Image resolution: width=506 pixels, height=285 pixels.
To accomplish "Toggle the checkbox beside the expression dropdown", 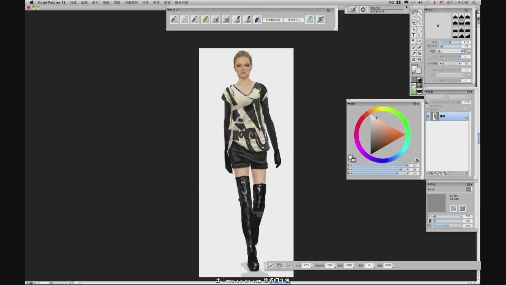I will coord(469,51).
